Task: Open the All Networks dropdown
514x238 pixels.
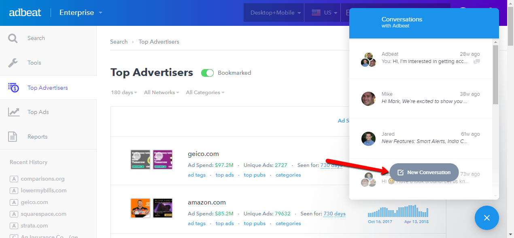Action: pyautogui.click(x=162, y=93)
